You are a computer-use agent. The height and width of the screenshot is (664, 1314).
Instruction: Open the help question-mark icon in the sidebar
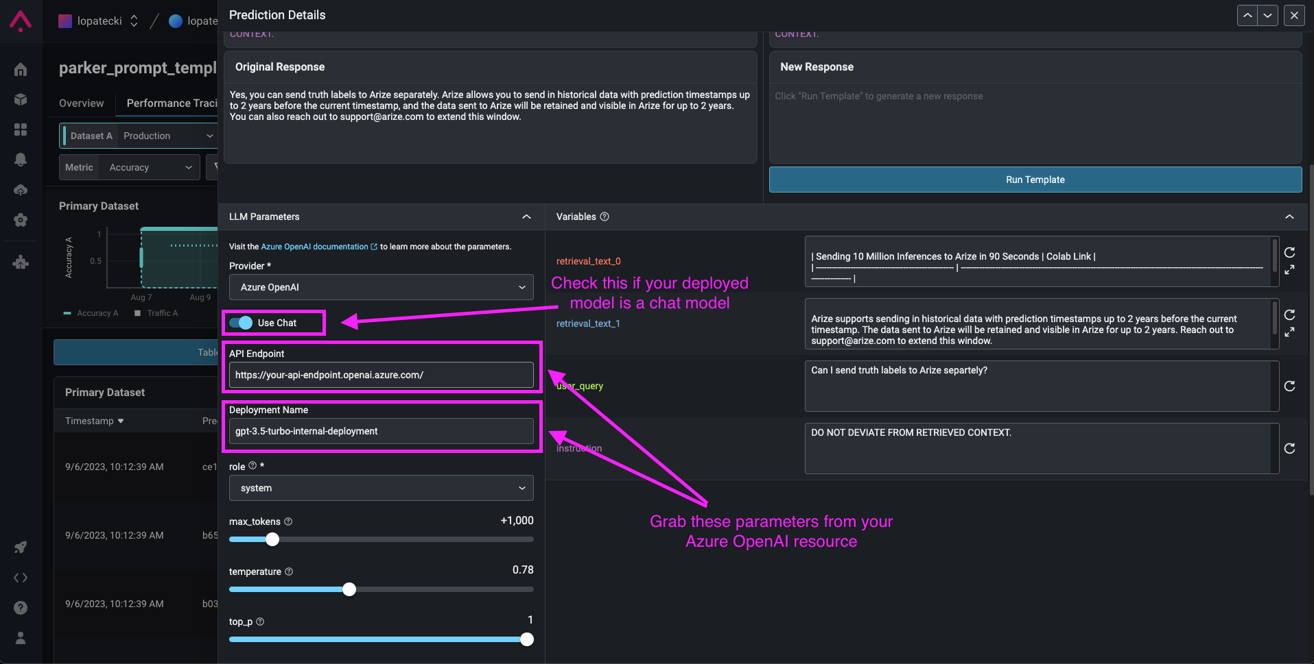tap(21, 608)
